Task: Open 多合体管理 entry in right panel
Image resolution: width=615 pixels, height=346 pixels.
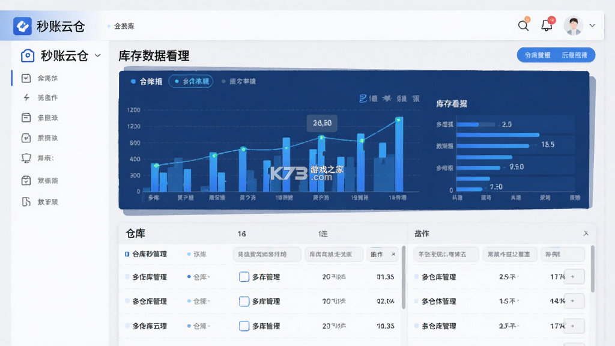Action: [x=438, y=302]
